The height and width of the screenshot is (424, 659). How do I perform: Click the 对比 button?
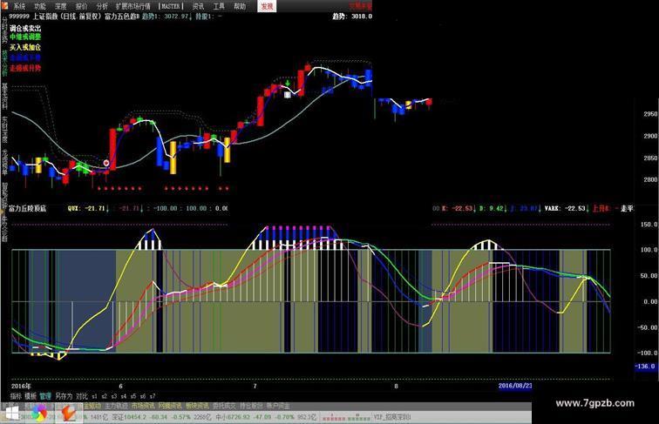coord(82,396)
